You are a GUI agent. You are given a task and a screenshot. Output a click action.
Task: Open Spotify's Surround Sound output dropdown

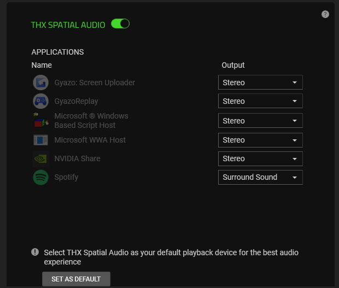pos(260,178)
